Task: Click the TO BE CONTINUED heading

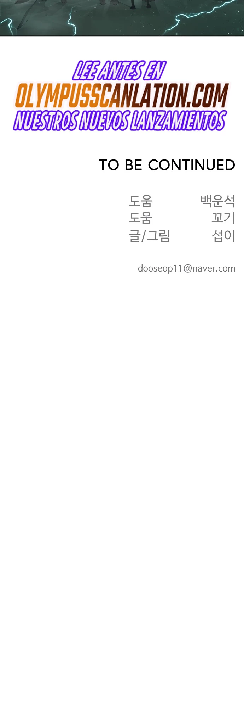Action: [167, 165]
